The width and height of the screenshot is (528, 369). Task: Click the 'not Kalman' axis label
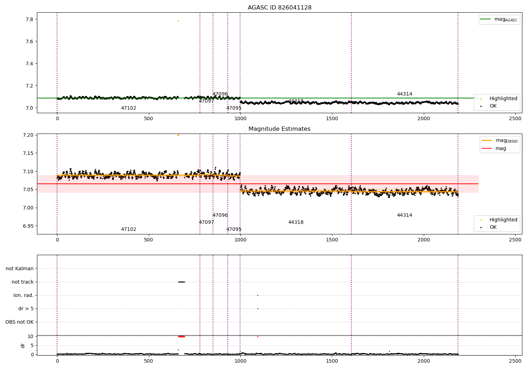tap(20, 268)
